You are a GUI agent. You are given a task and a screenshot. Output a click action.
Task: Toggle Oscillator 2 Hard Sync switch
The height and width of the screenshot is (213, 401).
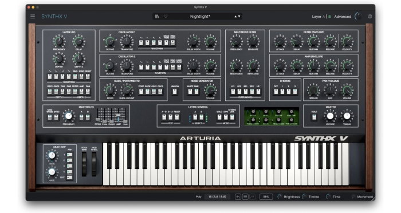[179, 67]
